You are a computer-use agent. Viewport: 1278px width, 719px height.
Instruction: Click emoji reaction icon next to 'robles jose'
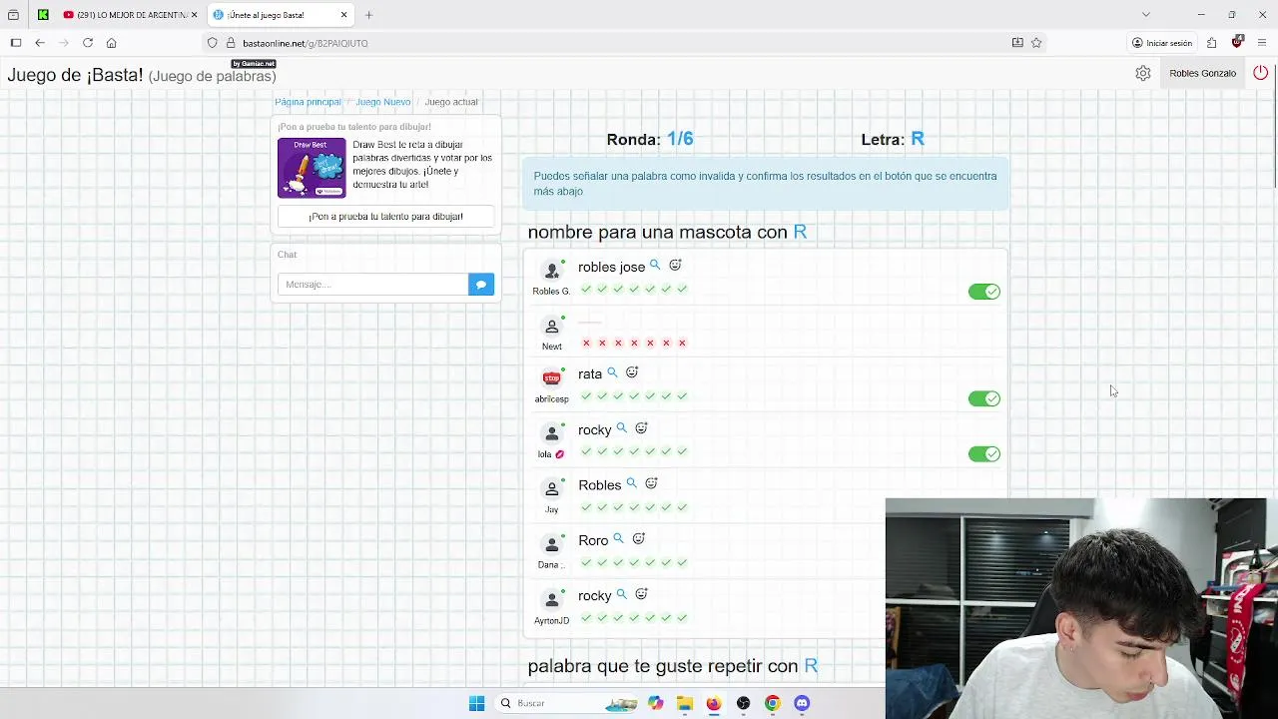pos(675,265)
